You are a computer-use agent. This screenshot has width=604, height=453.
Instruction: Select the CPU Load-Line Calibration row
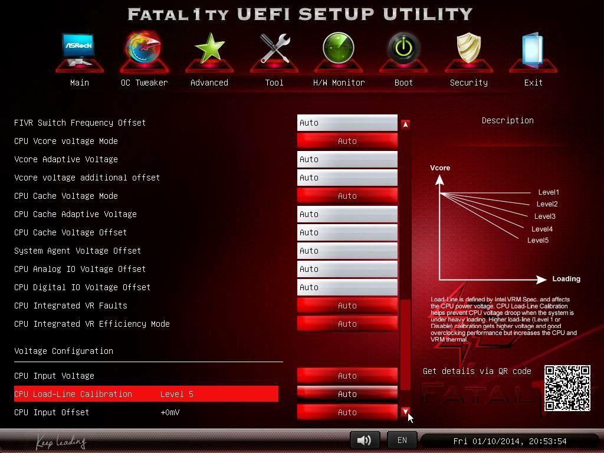(x=146, y=393)
